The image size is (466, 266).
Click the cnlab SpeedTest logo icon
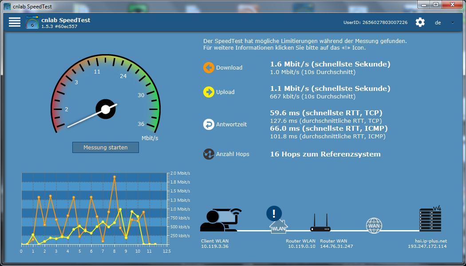click(32, 22)
